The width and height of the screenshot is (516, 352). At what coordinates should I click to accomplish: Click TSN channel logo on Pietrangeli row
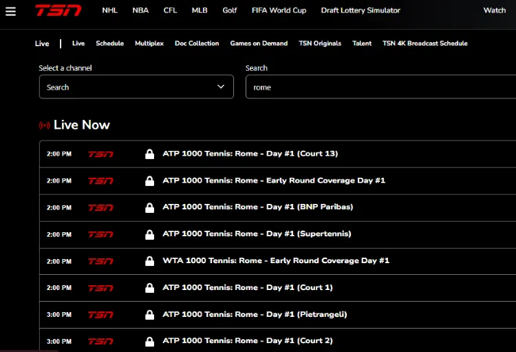100,315
